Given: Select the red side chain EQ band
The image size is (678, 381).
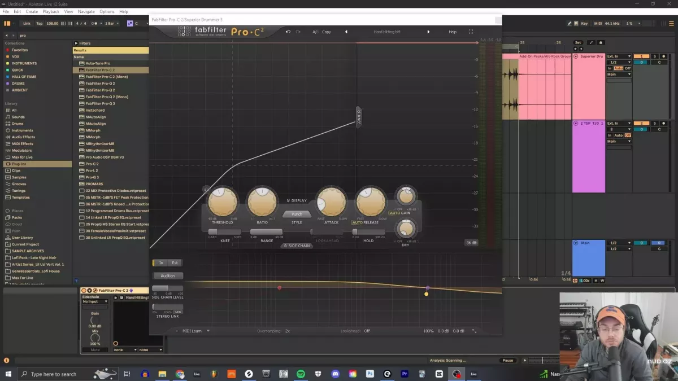Looking at the screenshot, I should [279, 288].
